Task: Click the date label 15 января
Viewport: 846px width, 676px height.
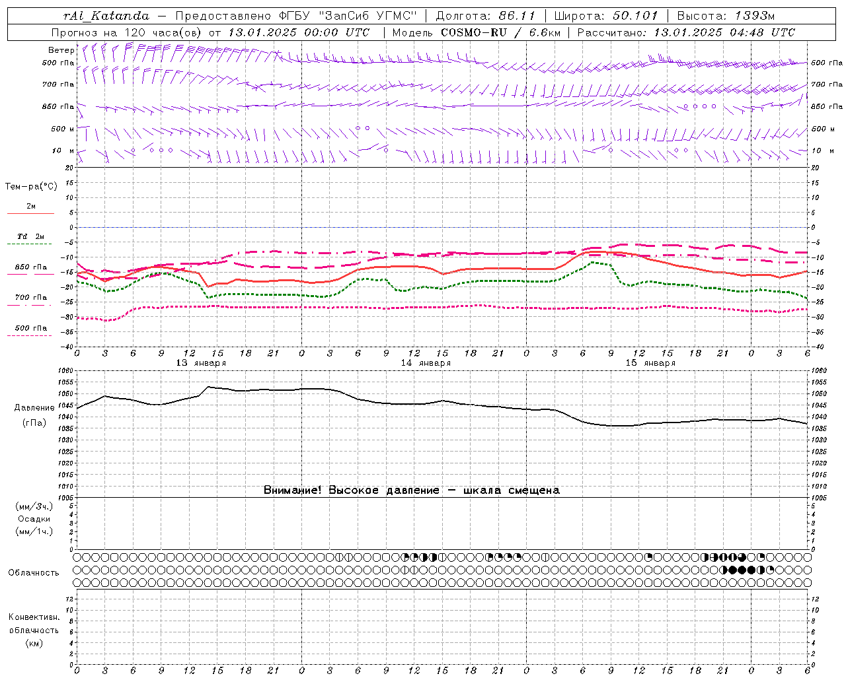Action: 650,363
